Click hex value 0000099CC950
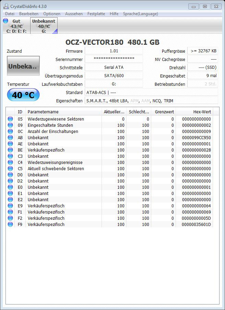Viewport: 225px width, 310px height. tap(196, 137)
